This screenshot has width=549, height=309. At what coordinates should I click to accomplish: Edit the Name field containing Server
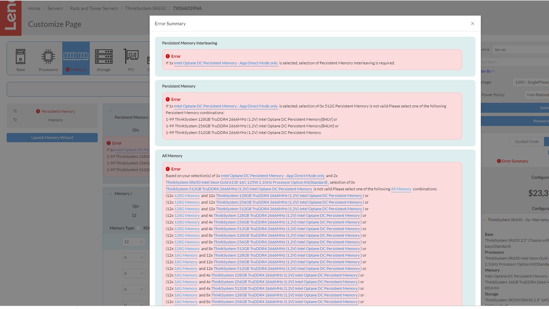coord(520,50)
